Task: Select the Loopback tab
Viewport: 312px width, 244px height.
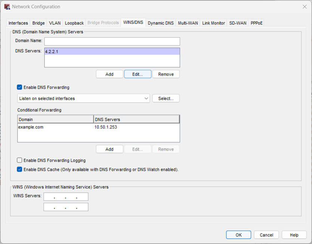Action: click(x=74, y=23)
